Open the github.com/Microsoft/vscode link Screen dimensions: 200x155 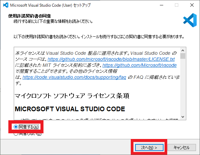[x=139, y=65]
